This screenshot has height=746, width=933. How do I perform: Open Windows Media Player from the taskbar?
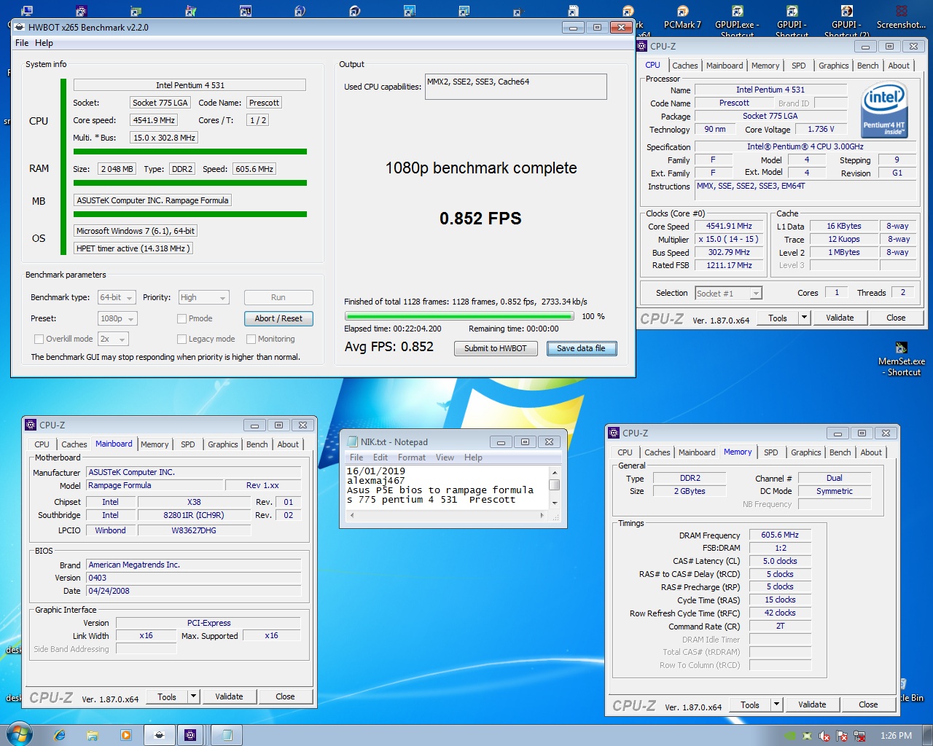point(126,735)
